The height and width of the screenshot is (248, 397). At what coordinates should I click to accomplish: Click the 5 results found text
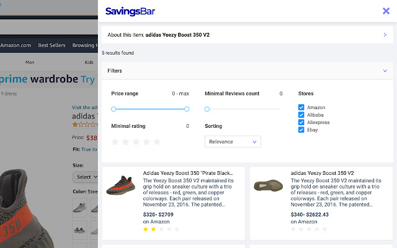point(118,53)
